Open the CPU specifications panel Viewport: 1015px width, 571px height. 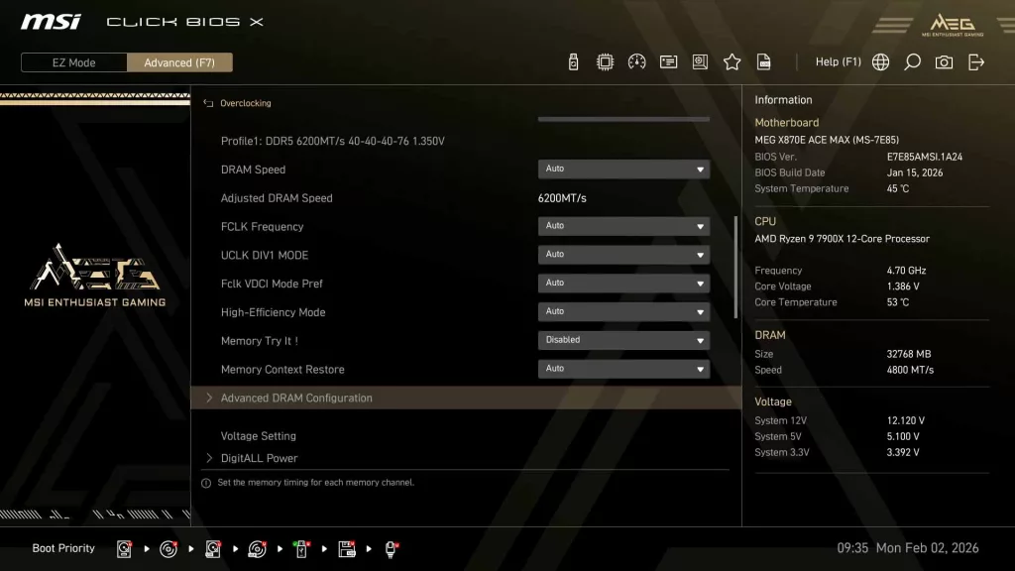click(x=605, y=61)
